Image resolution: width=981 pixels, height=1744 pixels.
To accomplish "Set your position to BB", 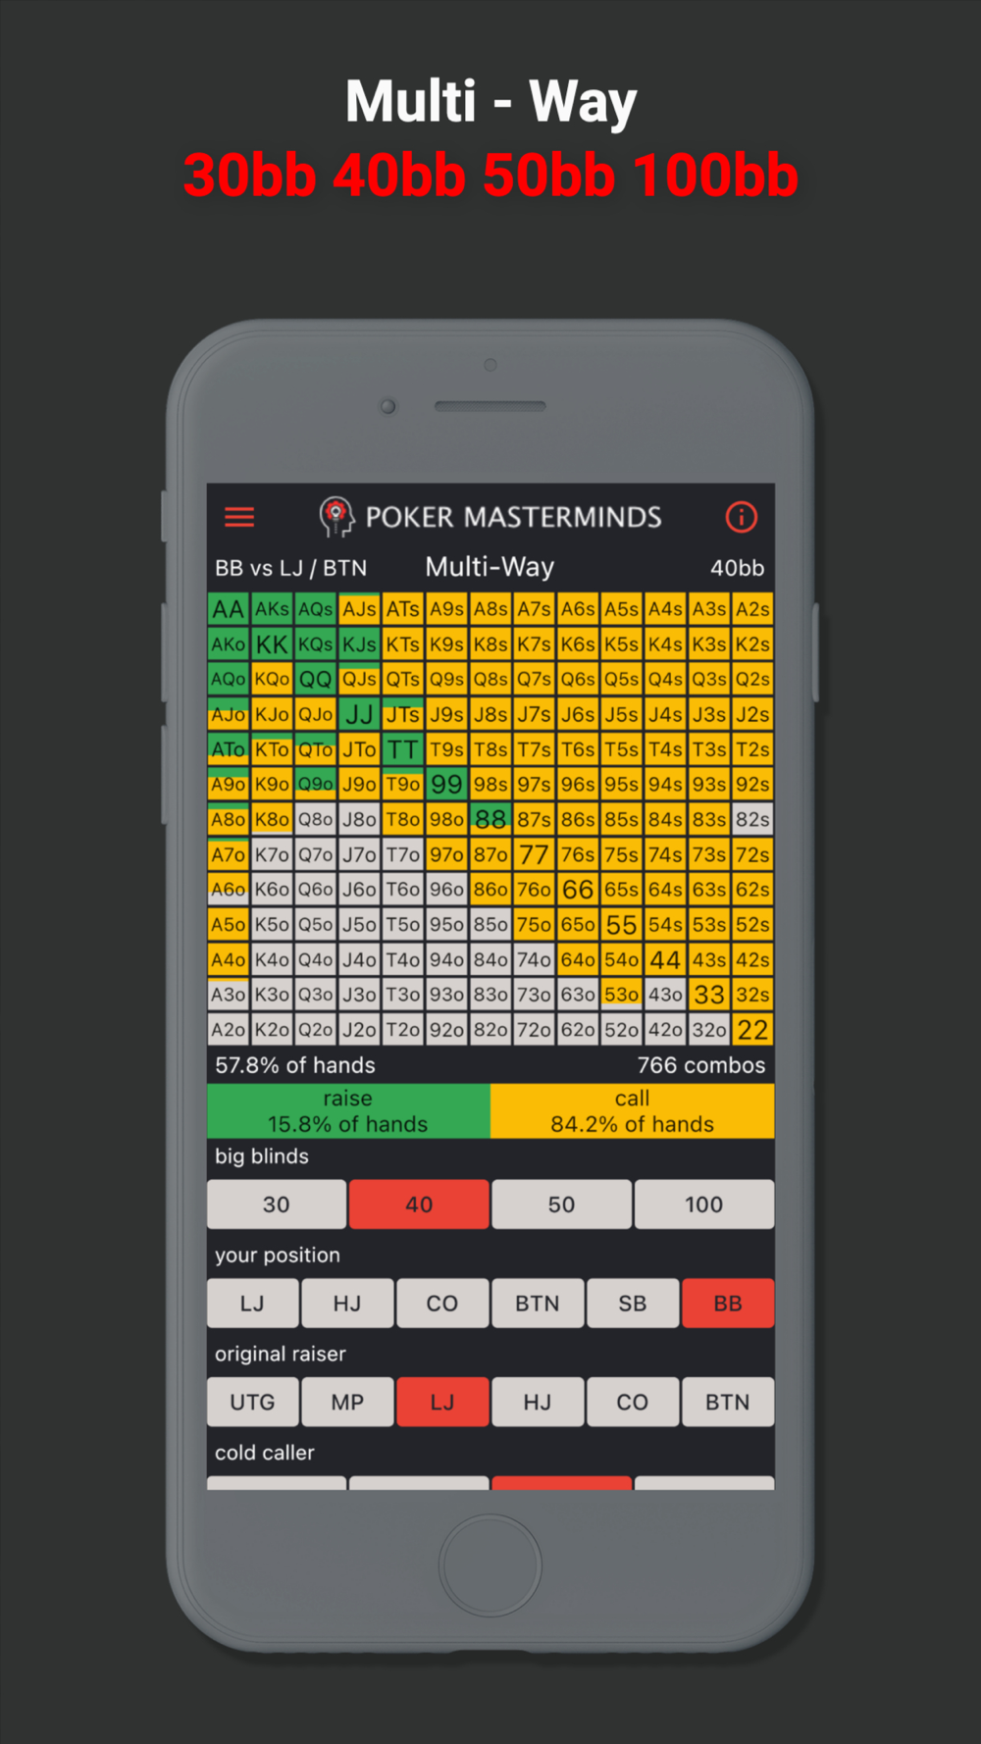I will click(728, 1304).
